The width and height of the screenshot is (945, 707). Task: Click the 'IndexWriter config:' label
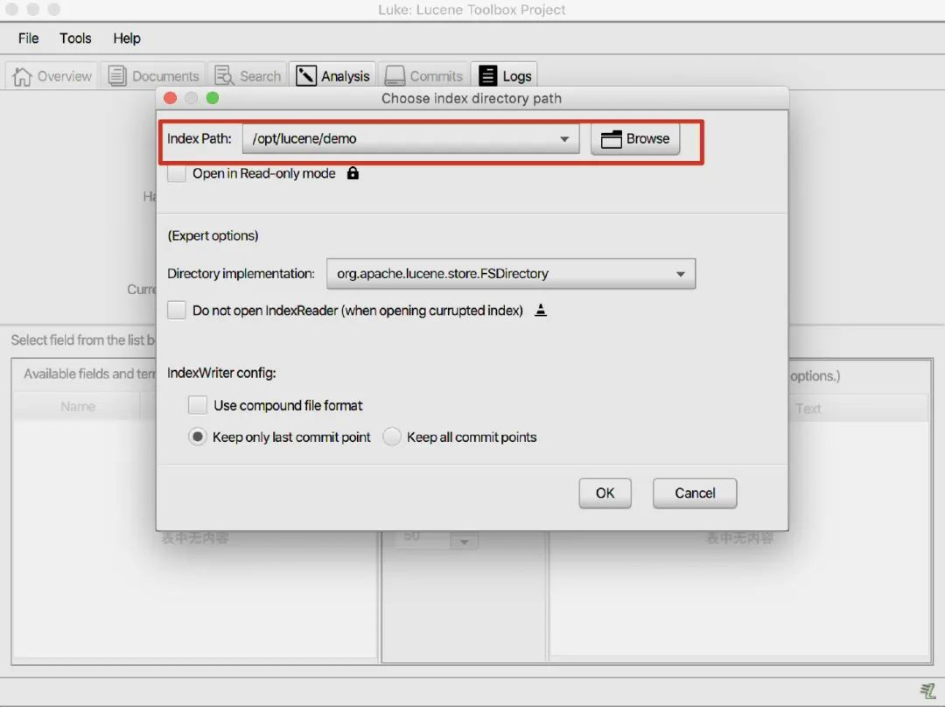point(221,373)
